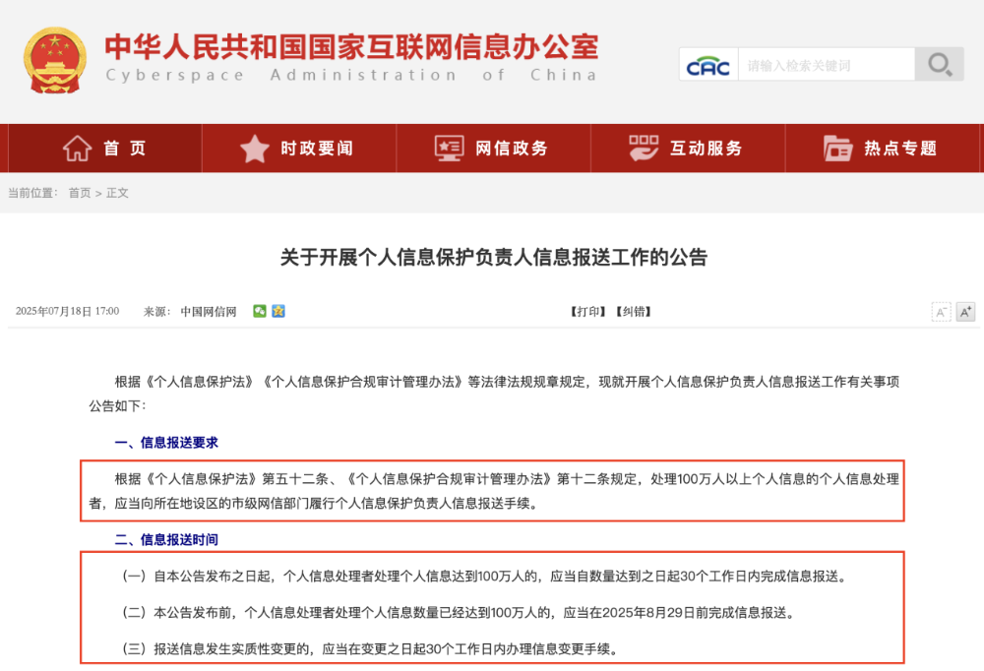The image size is (984, 671).
Task: Click the heading 二、信息报送时间
Action: tap(166, 540)
